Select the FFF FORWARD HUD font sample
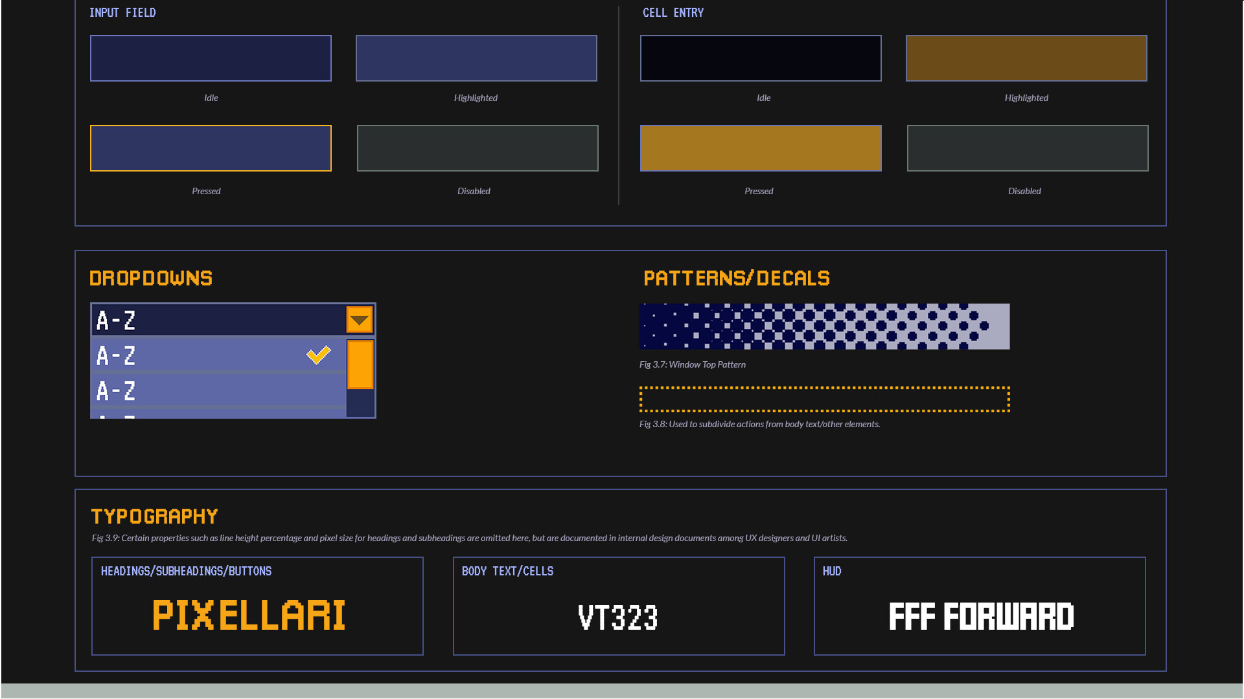The width and height of the screenshot is (1244, 699). pos(981,617)
